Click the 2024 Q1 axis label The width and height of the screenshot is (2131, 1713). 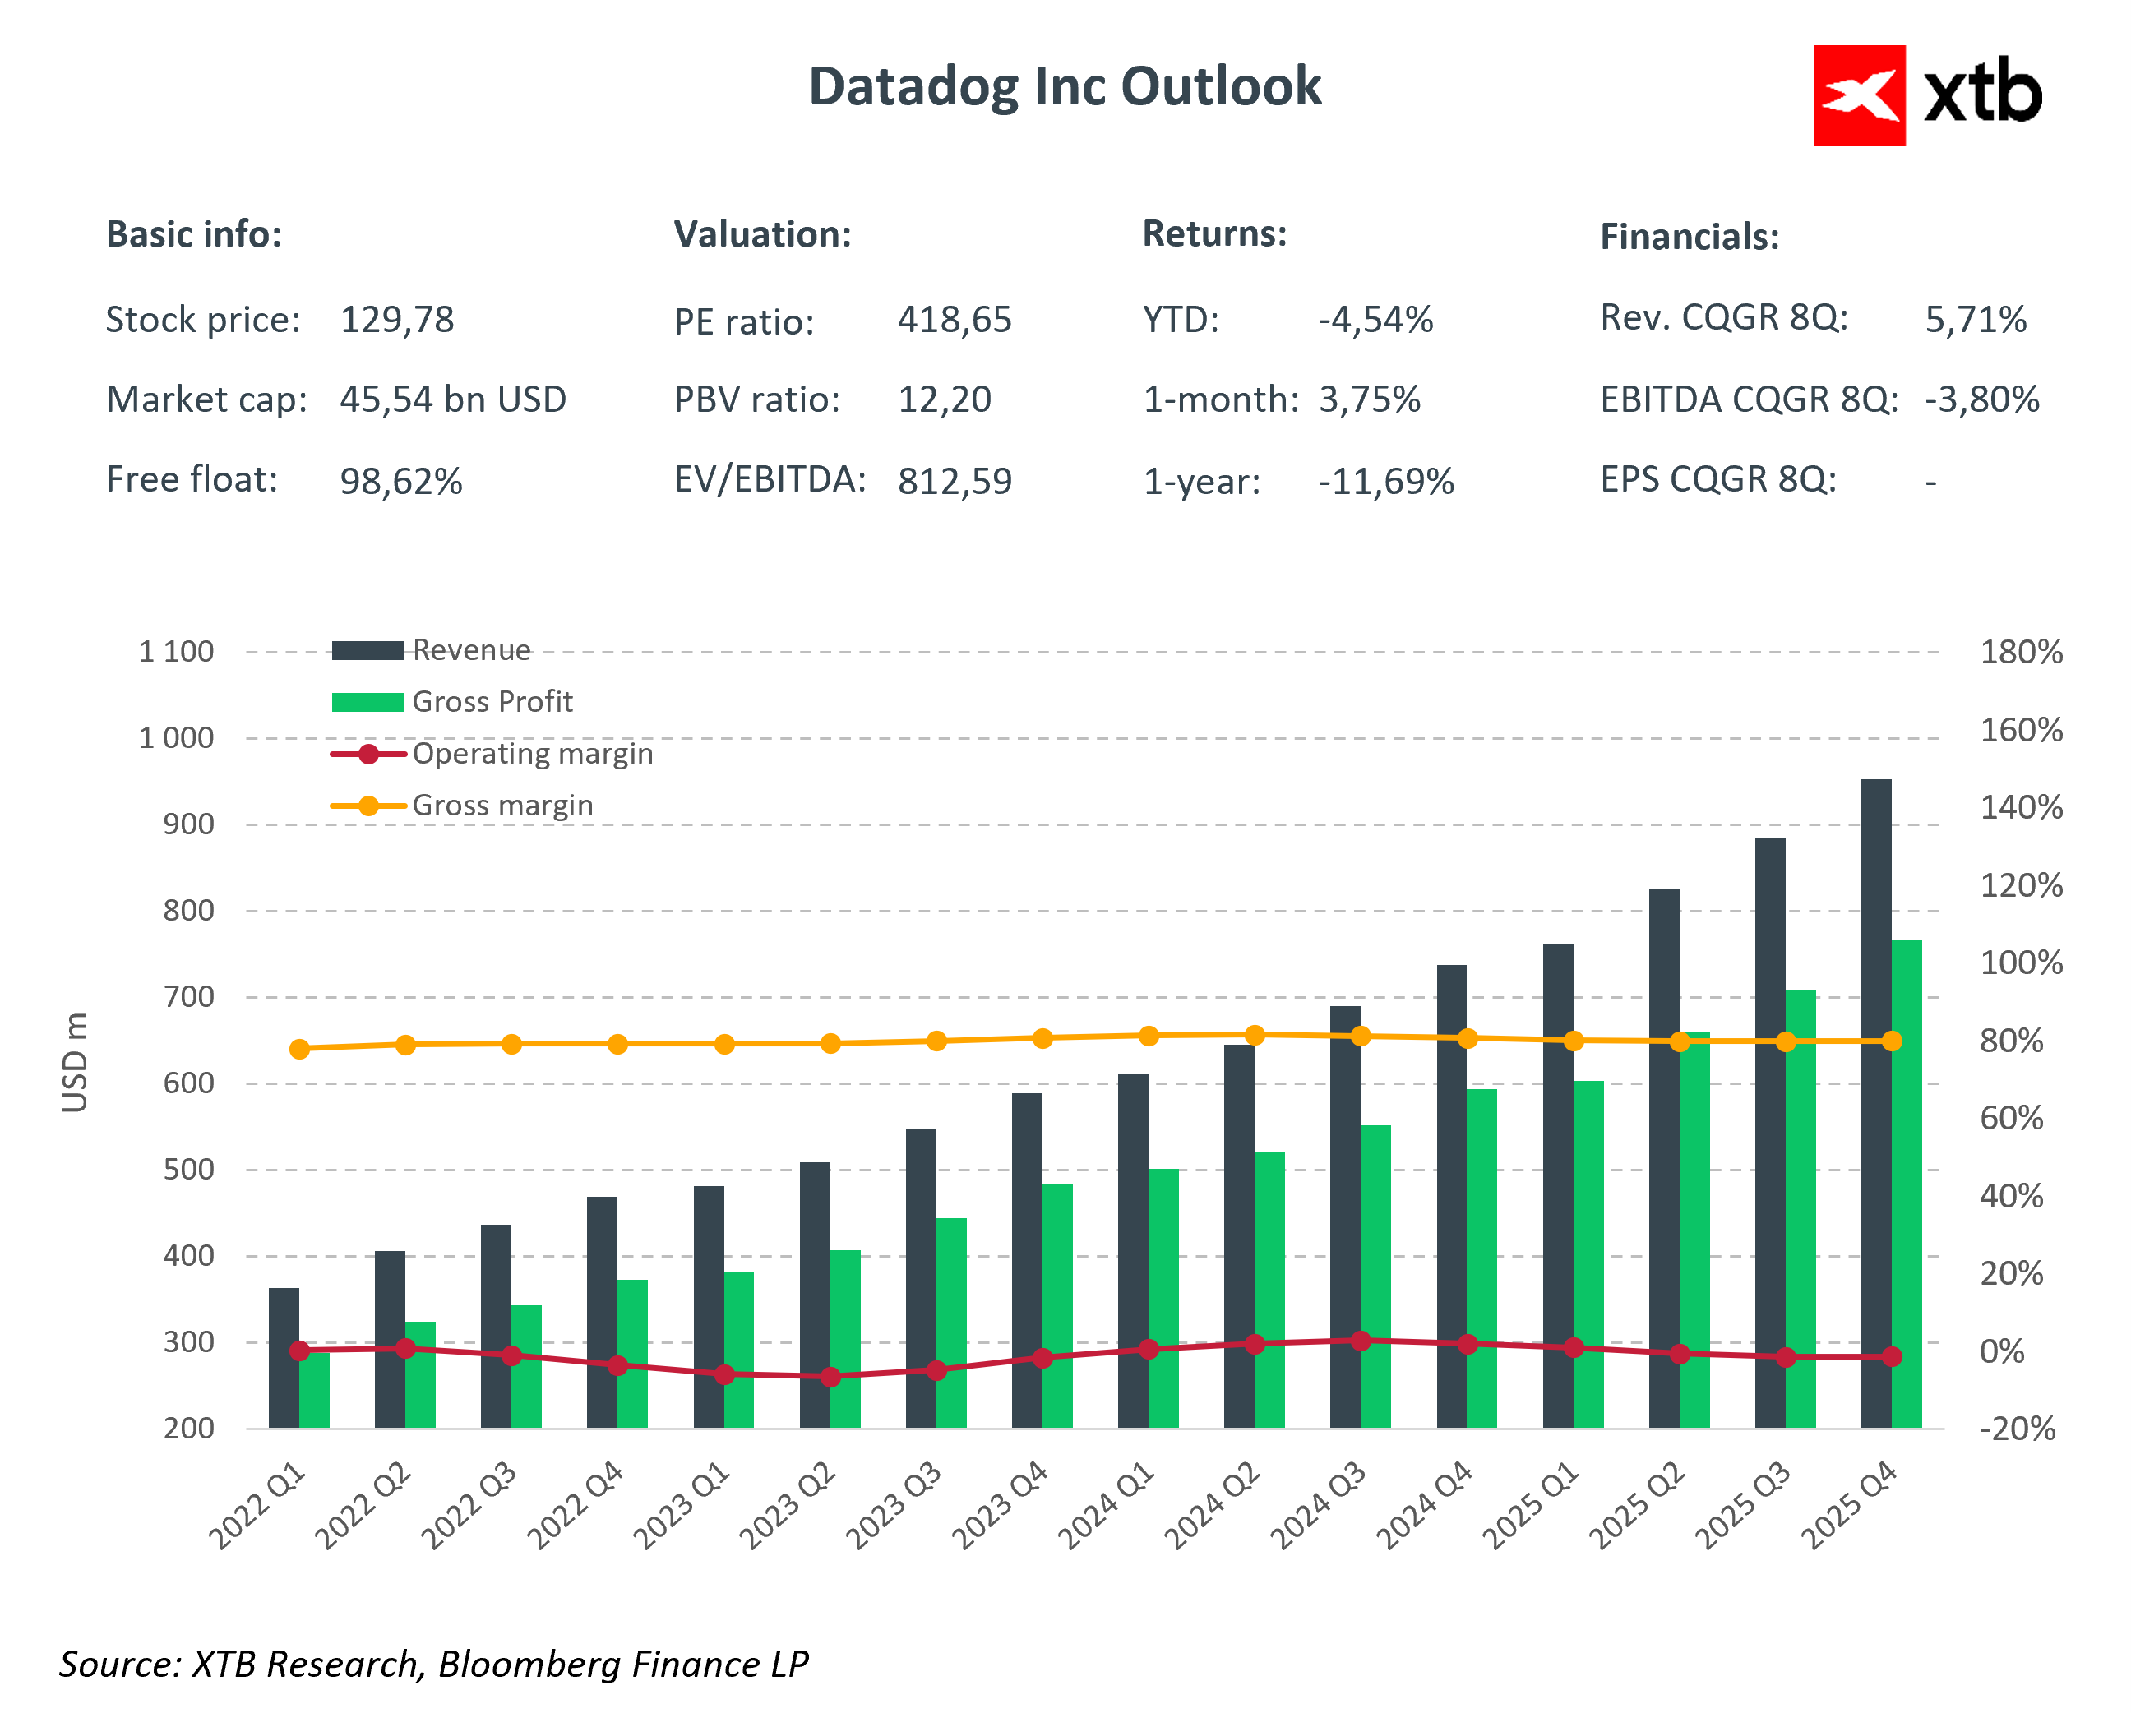coord(1107,1505)
